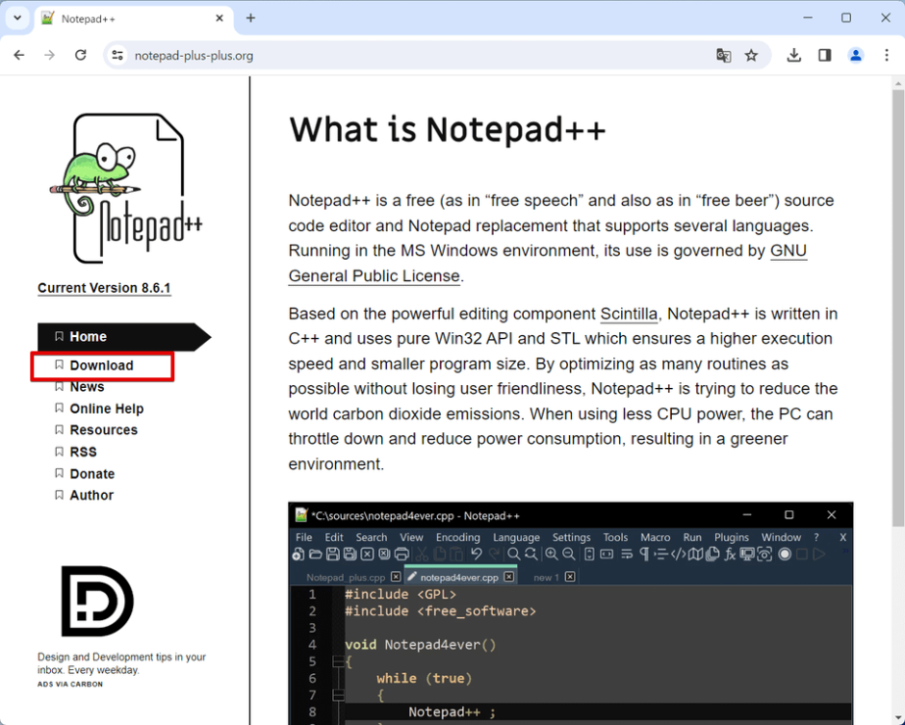Click the bookmark icon beside News
Image resolution: width=905 pixels, height=725 pixels.
click(x=59, y=386)
